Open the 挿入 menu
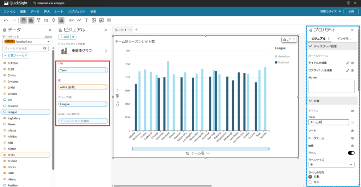Viewport: 361px width, 187px height. coord(47,12)
